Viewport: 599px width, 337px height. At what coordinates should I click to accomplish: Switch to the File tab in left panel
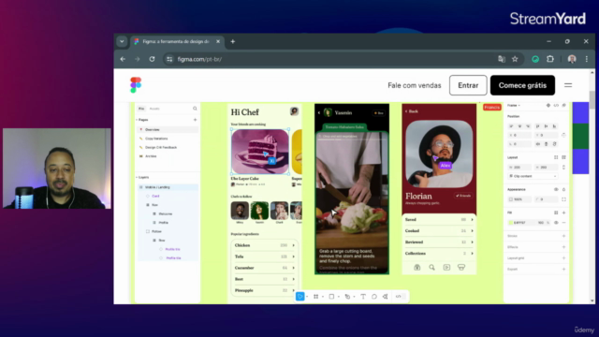(141, 109)
